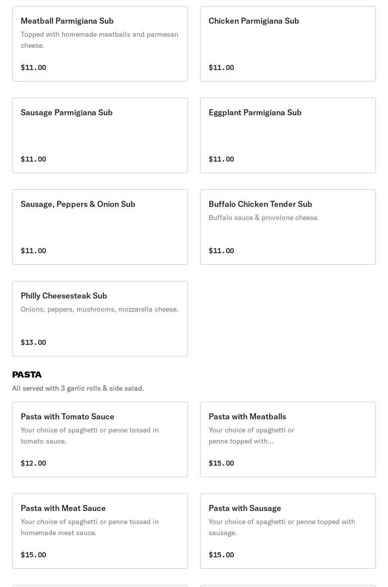This screenshot has height=587, width=388.
Task: Click the homemade meat sauce description text
Action: (90, 527)
